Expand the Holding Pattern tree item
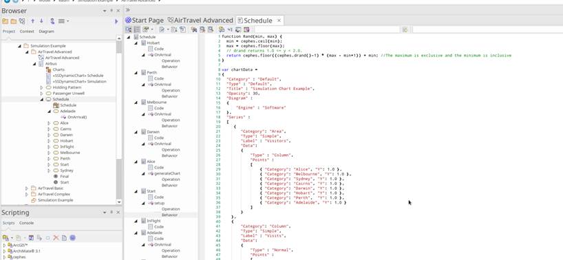Image resolution: width=563 pixels, height=260 pixels. 42,87
